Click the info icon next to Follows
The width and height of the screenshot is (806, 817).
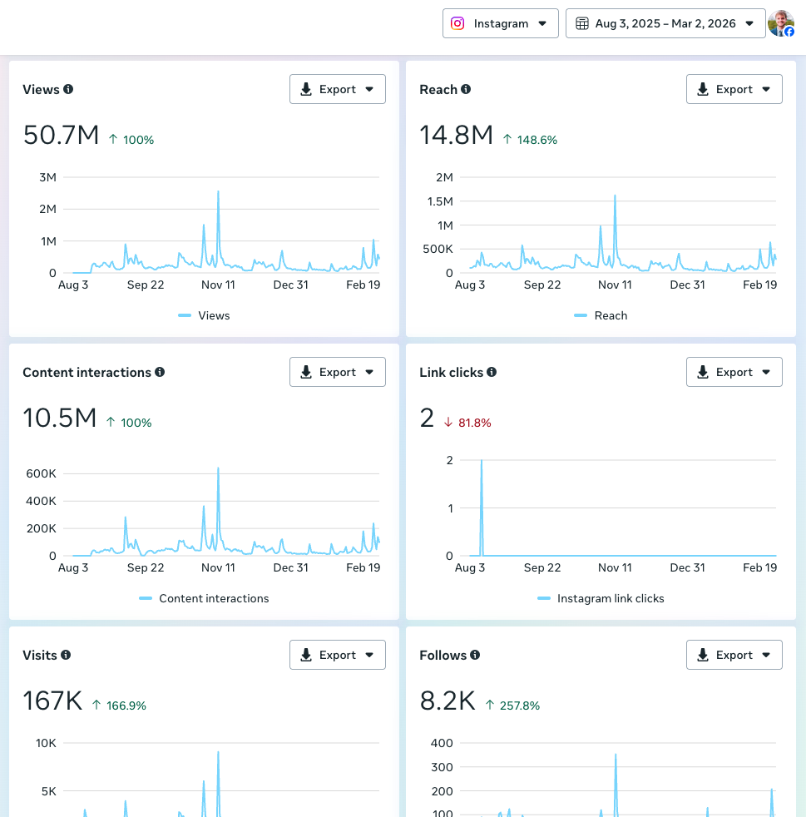(475, 655)
